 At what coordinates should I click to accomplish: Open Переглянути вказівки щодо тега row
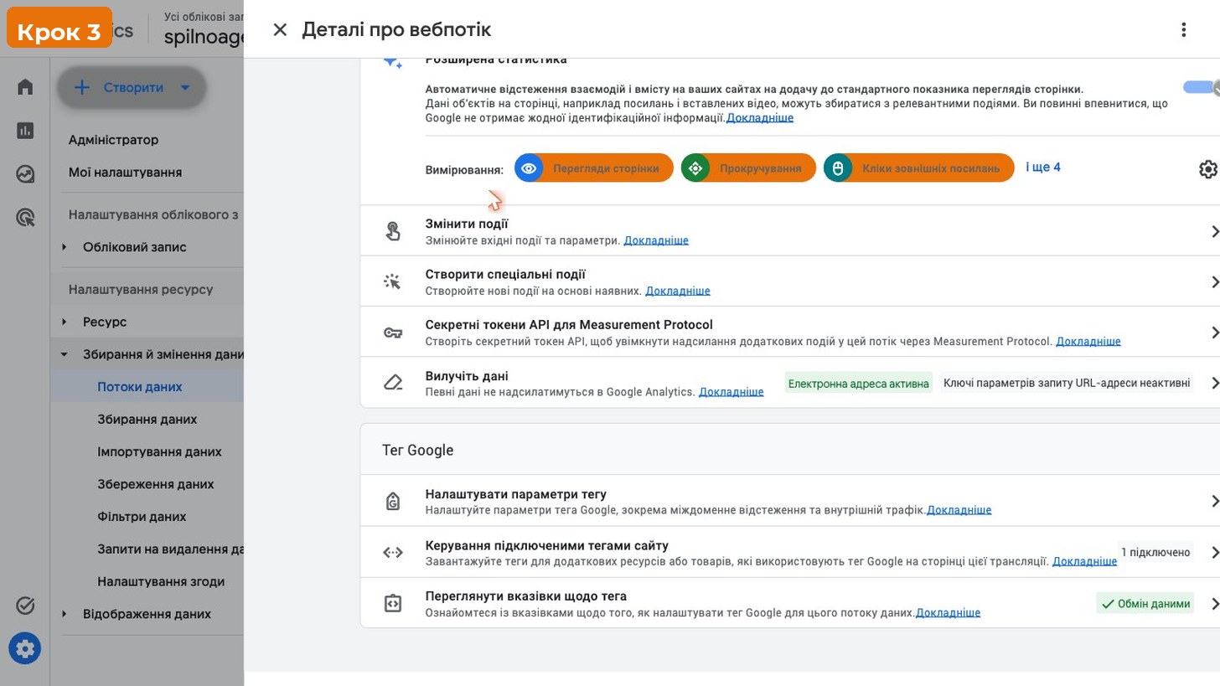click(790, 603)
